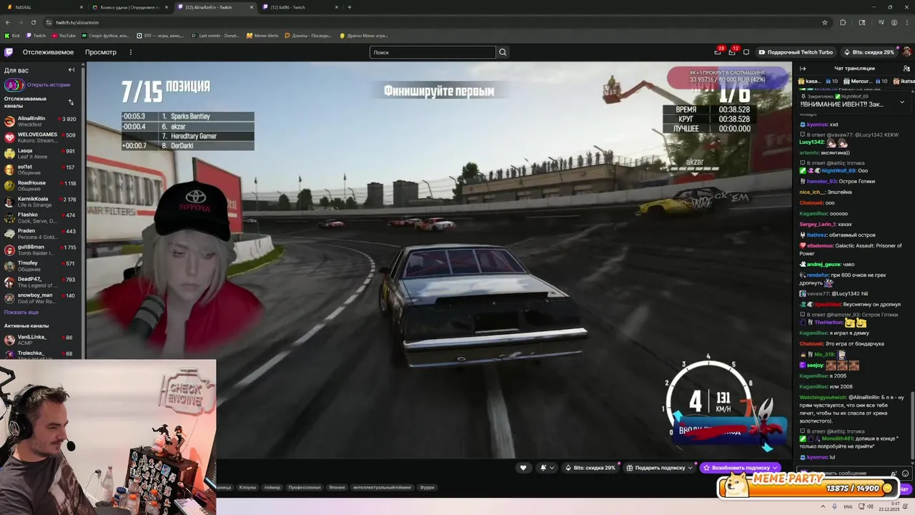Switch to the liz0N Twitch tab
Viewport: 915px width, 515px height.
(299, 7)
